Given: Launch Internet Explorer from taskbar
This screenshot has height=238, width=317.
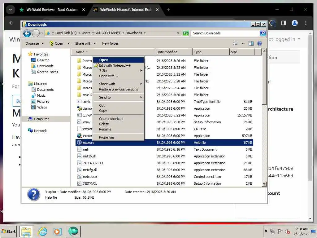Looking at the screenshot, I should coord(43,231).
